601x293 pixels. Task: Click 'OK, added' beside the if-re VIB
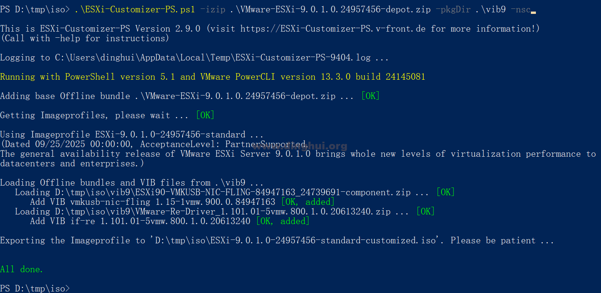pyautogui.click(x=283, y=221)
